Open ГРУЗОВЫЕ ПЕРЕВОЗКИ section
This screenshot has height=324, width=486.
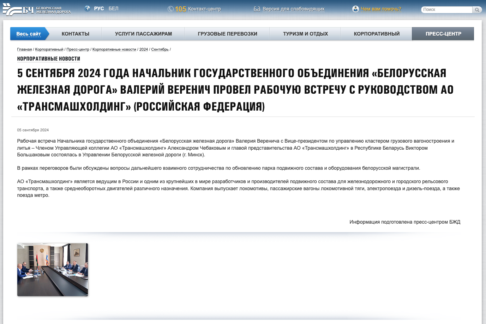(x=228, y=33)
